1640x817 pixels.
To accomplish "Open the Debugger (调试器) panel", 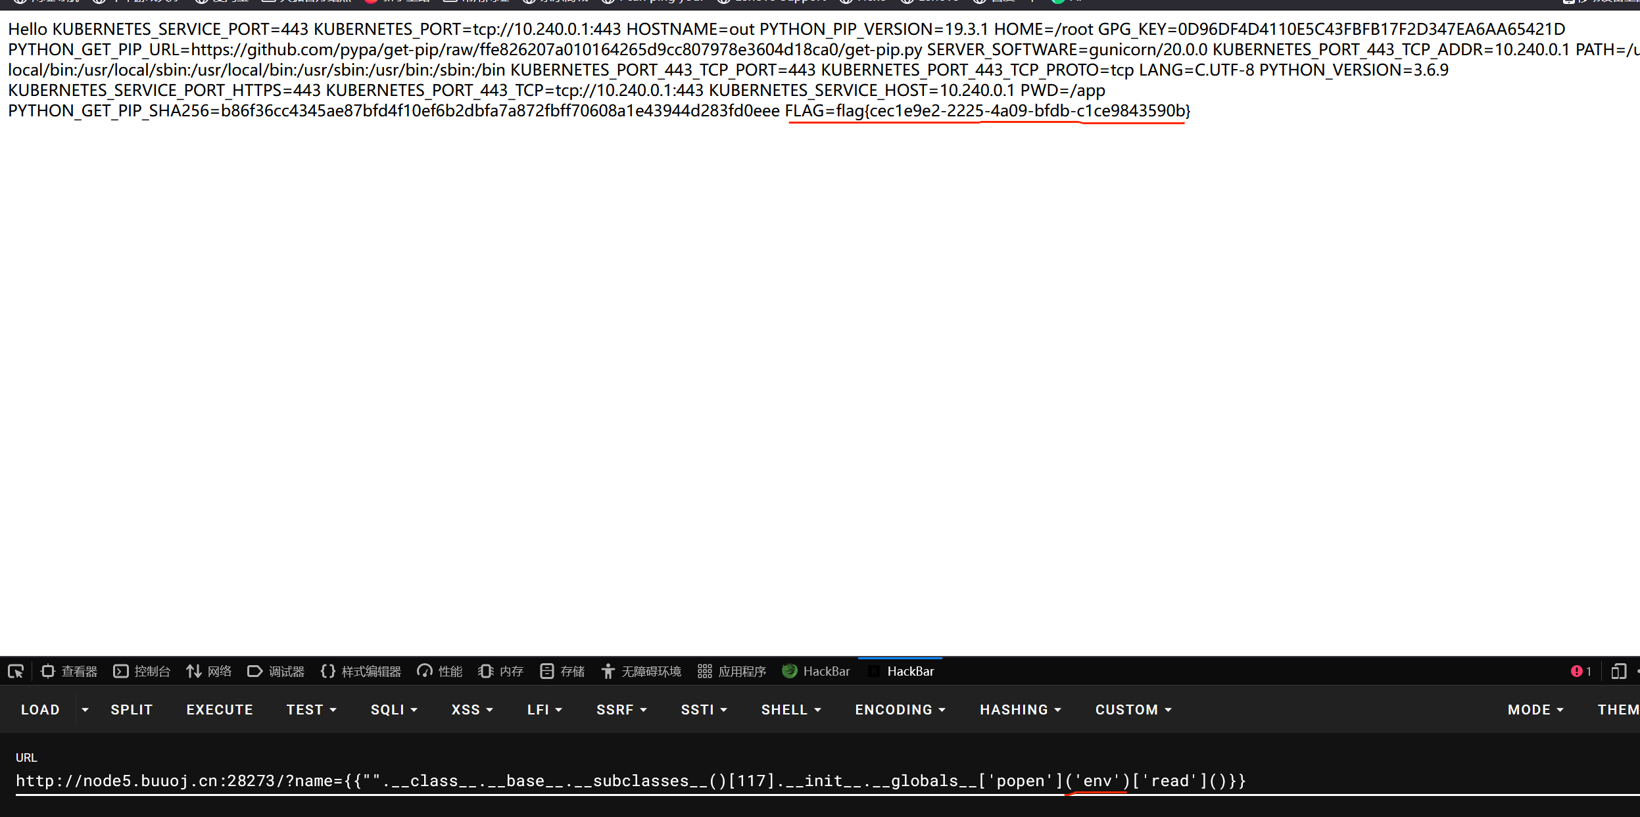I will [x=276, y=671].
